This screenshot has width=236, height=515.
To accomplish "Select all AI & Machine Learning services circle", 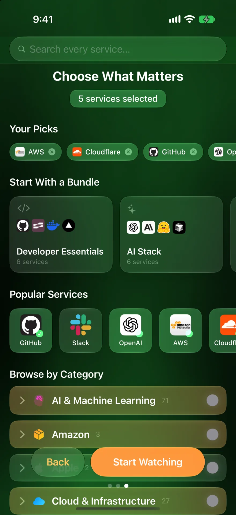I will tap(212, 400).
